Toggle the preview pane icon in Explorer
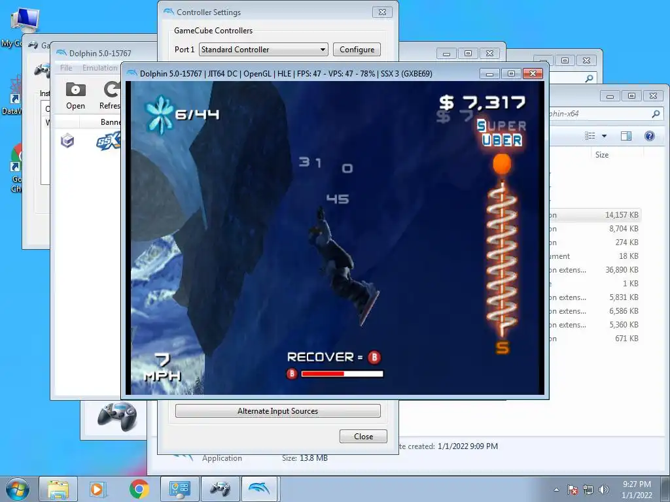Viewport: 670px width, 502px height. [626, 136]
